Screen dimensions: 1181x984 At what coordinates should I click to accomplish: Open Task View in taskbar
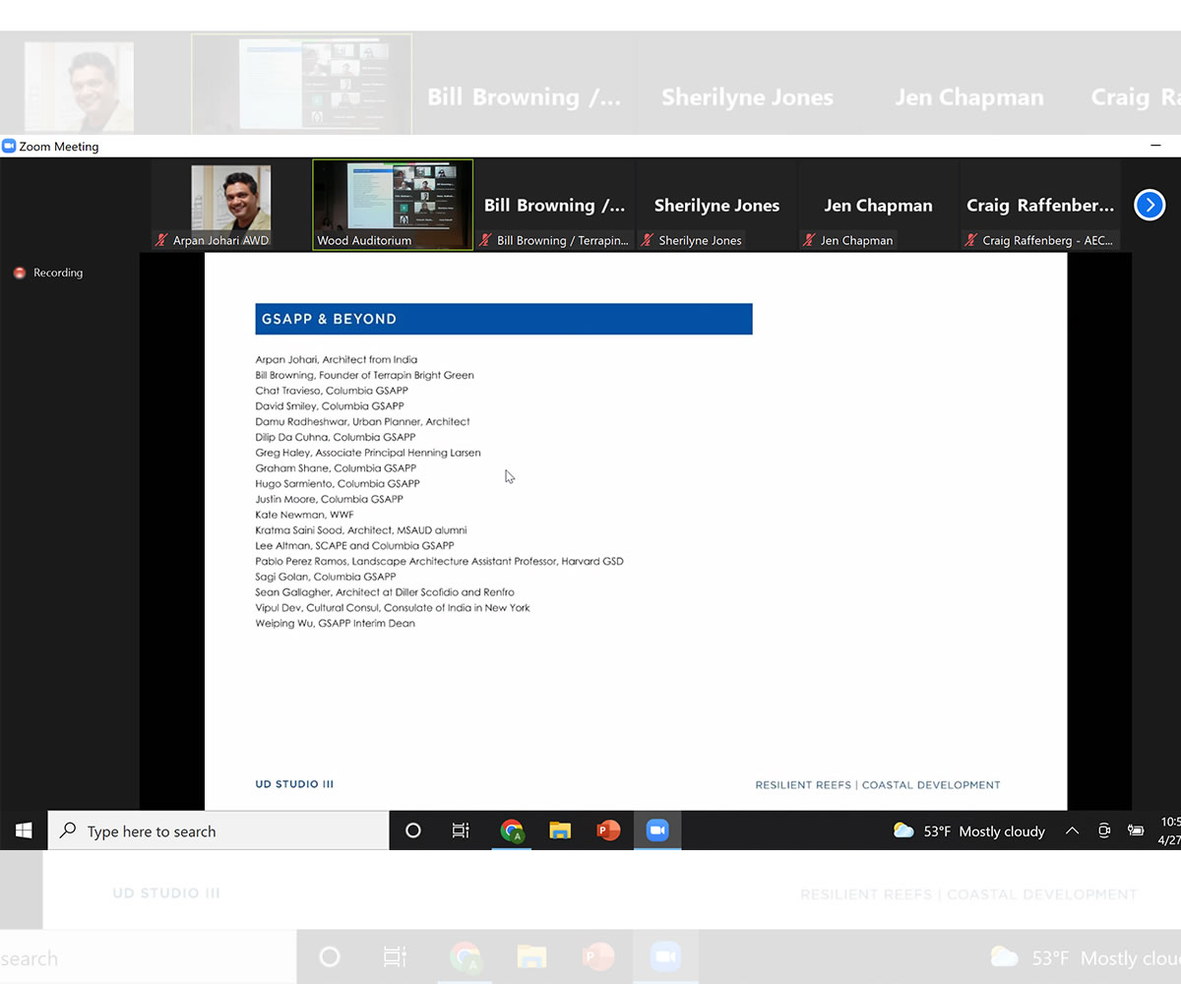(x=461, y=830)
